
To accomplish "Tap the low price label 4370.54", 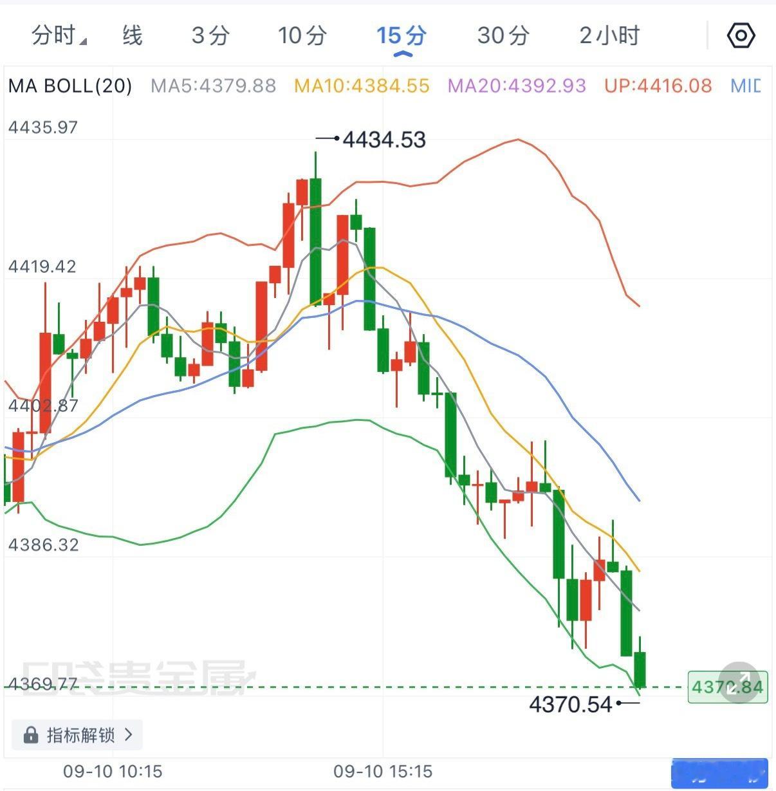I will coord(570,704).
